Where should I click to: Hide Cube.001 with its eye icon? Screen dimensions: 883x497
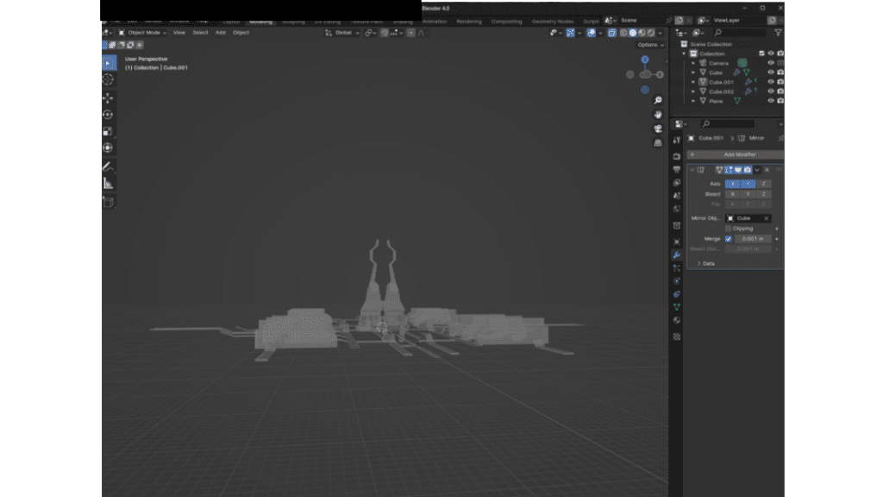tap(771, 82)
